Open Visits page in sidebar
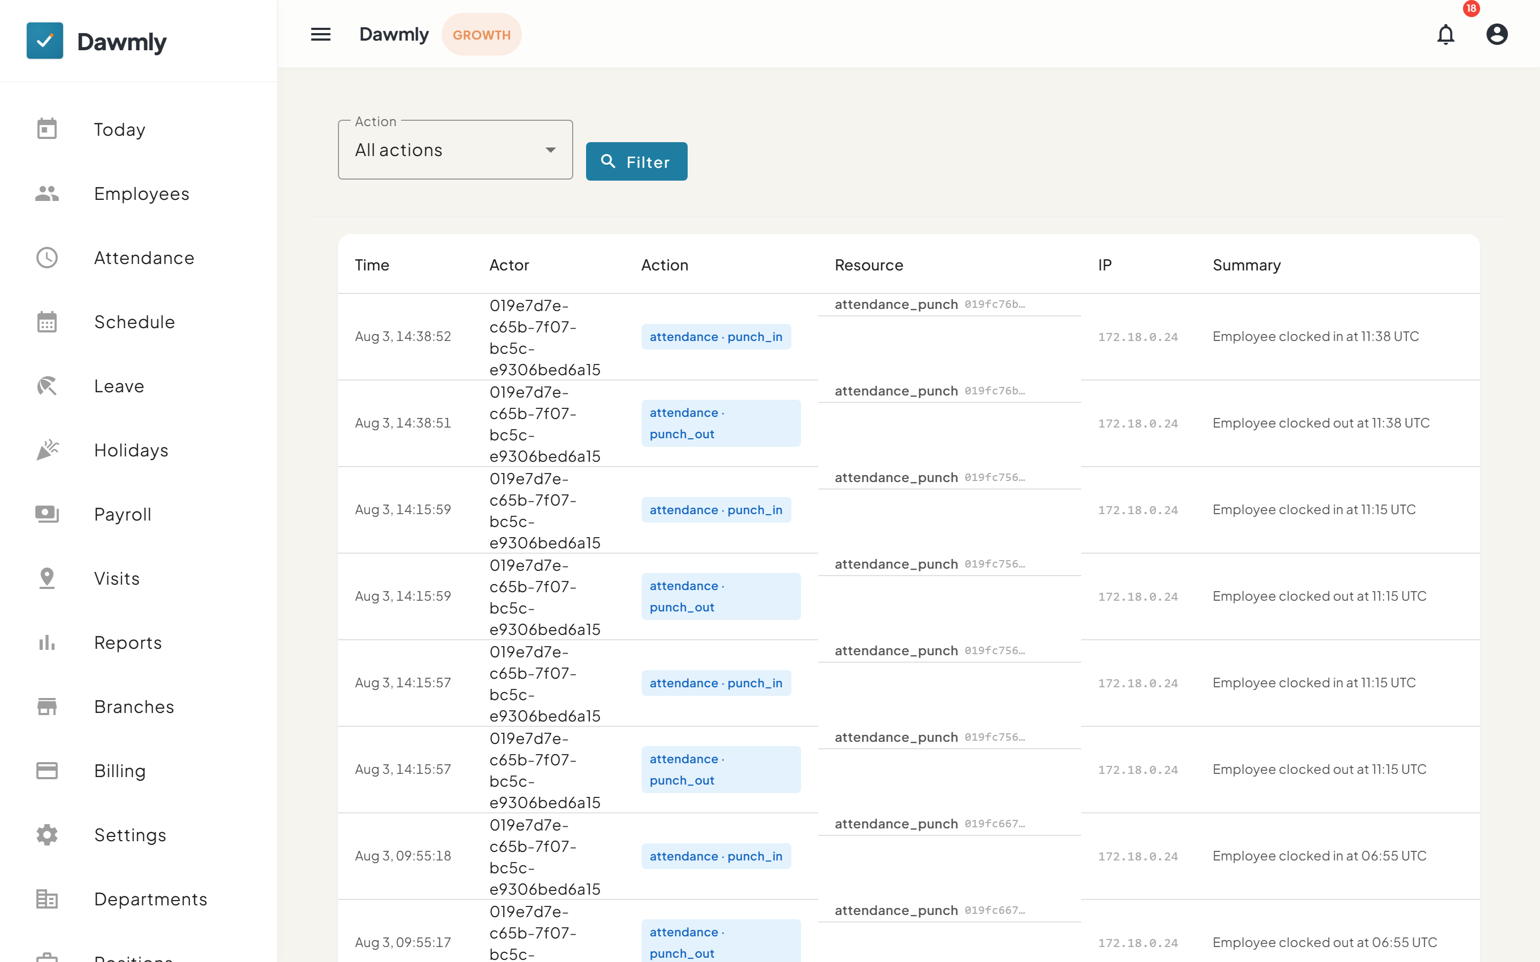Image resolution: width=1540 pixels, height=962 pixels. 117,578
